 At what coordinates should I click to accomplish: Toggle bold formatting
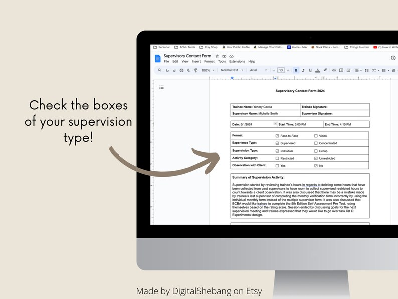click(296, 70)
